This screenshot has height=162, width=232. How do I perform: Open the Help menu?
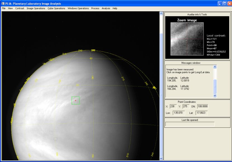pyautogui.click(x=115, y=8)
